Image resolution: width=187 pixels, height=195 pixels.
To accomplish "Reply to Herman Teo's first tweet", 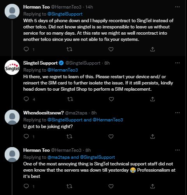I will click(26, 49).
